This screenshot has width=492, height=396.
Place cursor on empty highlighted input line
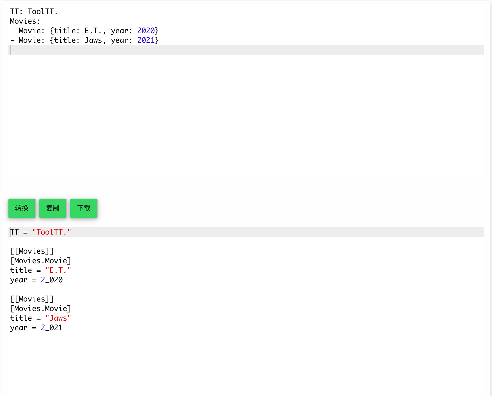(x=246, y=50)
